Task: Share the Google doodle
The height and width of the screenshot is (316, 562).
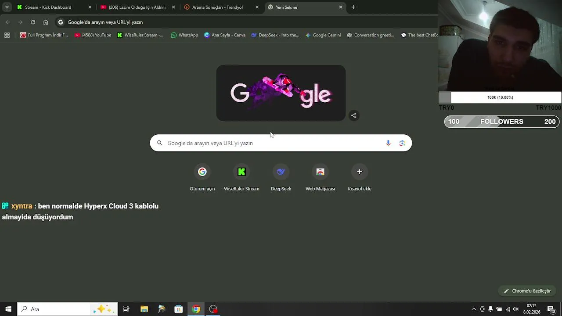Action: click(354, 115)
